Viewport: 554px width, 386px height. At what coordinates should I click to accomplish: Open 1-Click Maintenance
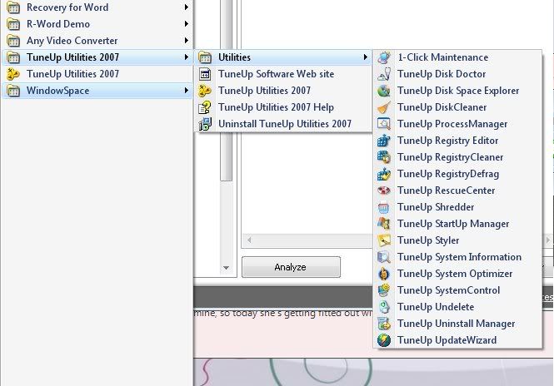click(x=458, y=57)
